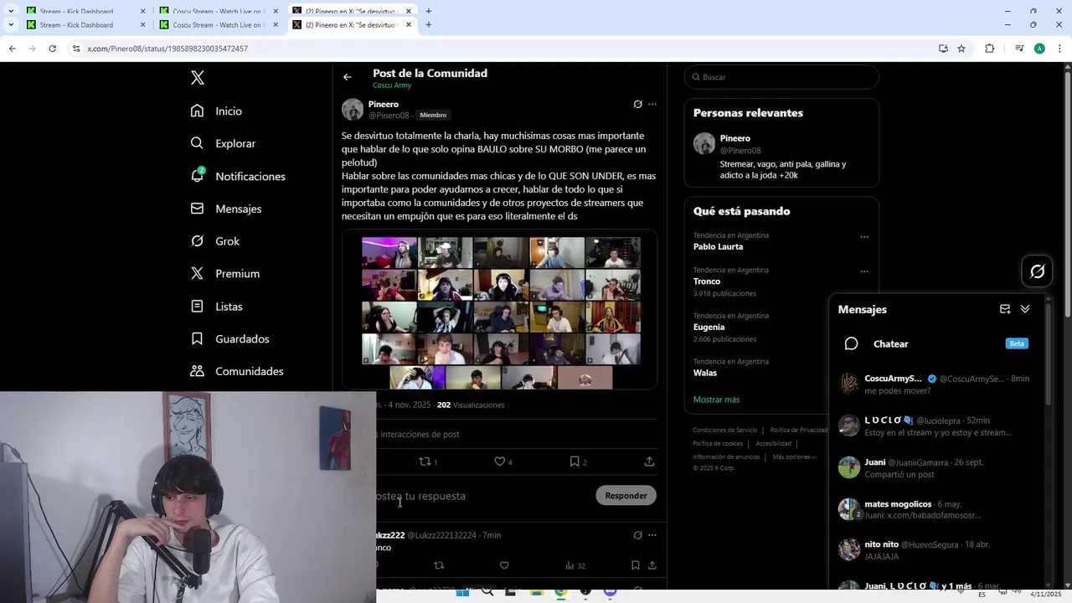Repost Lukzz222's reply
The height and width of the screenshot is (603, 1072).
[439, 565]
